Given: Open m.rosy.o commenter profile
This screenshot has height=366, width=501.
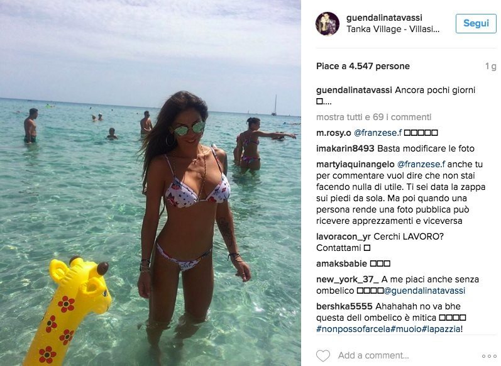Looking at the screenshot, I should coord(334,133).
